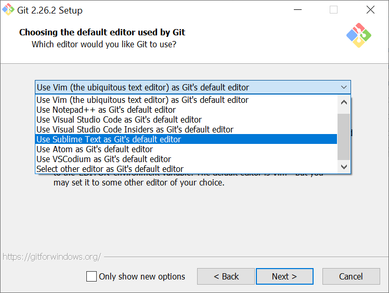Go to previous step with Back button
The height and width of the screenshot is (293, 389).
[226, 276]
